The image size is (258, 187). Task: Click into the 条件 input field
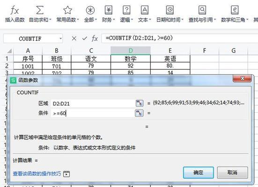93,113
